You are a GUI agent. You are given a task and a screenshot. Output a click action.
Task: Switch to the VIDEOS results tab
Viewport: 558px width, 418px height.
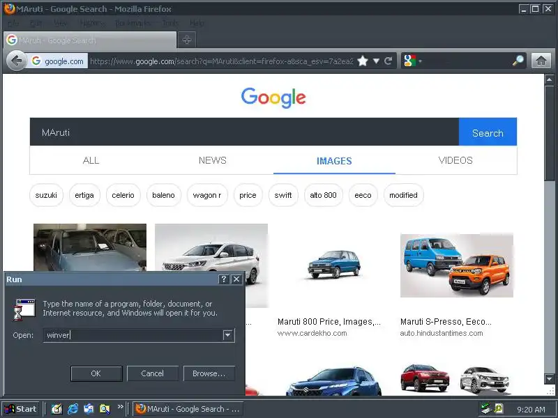(455, 160)
